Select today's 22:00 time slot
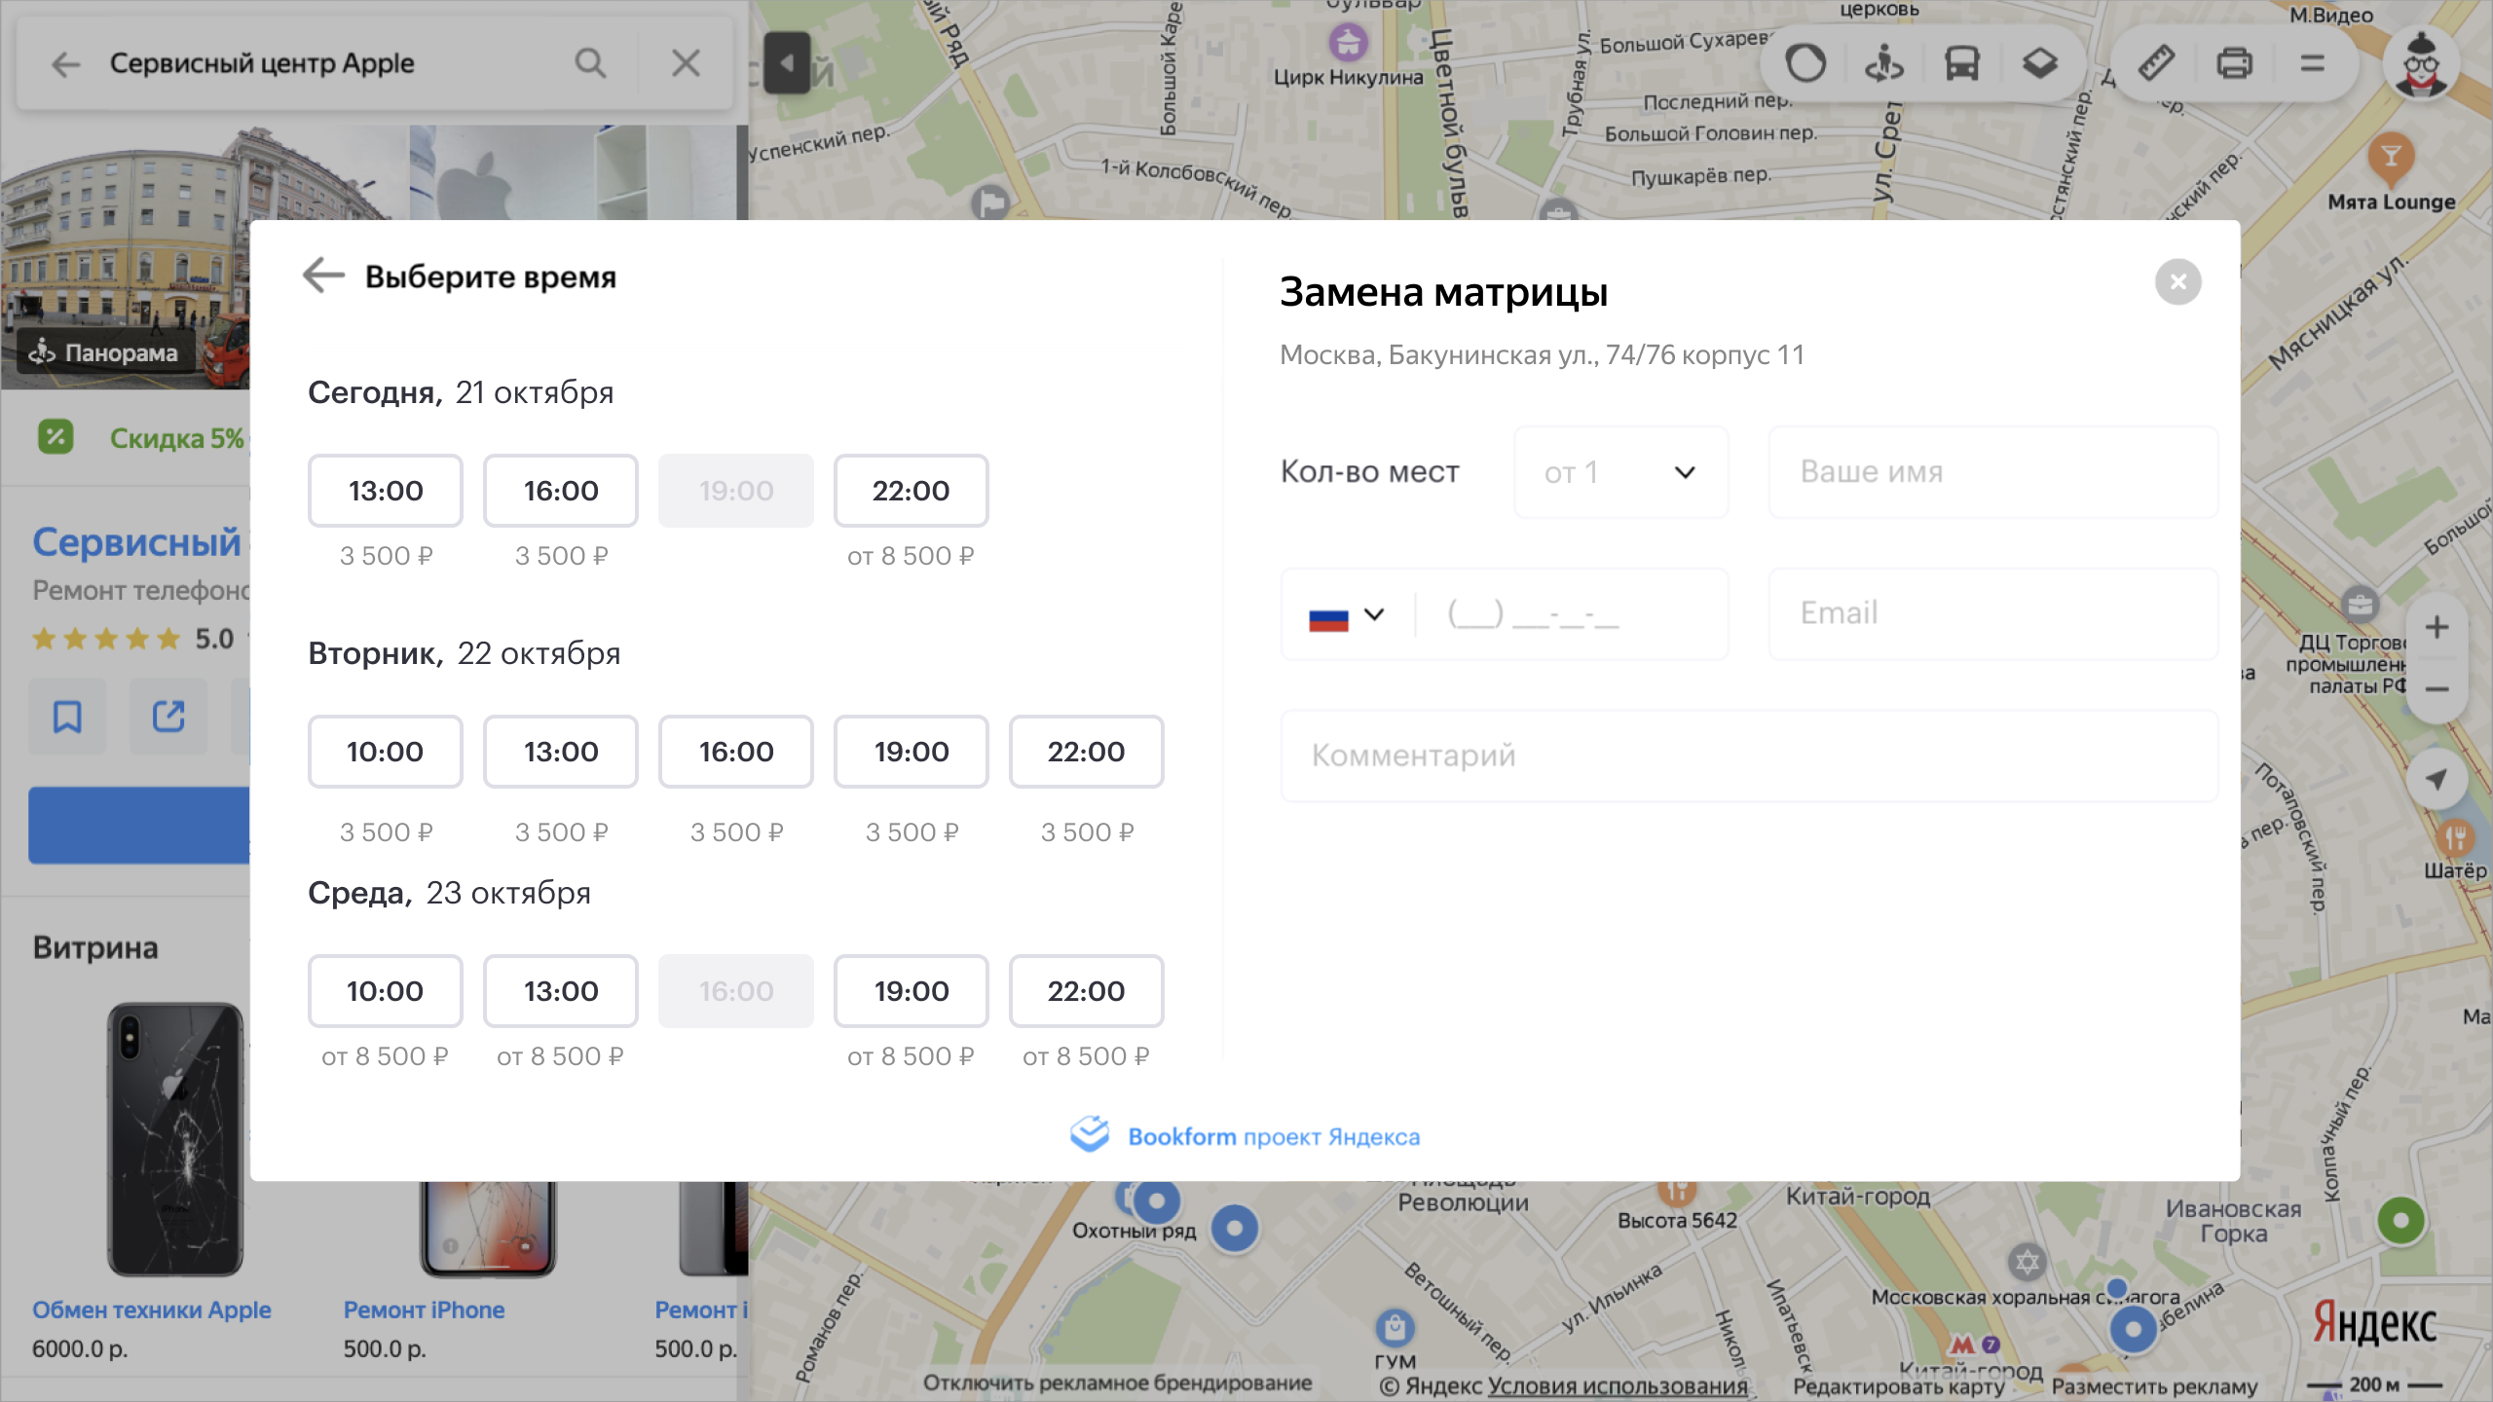Screen dimensions: 2493x1402 912,491
